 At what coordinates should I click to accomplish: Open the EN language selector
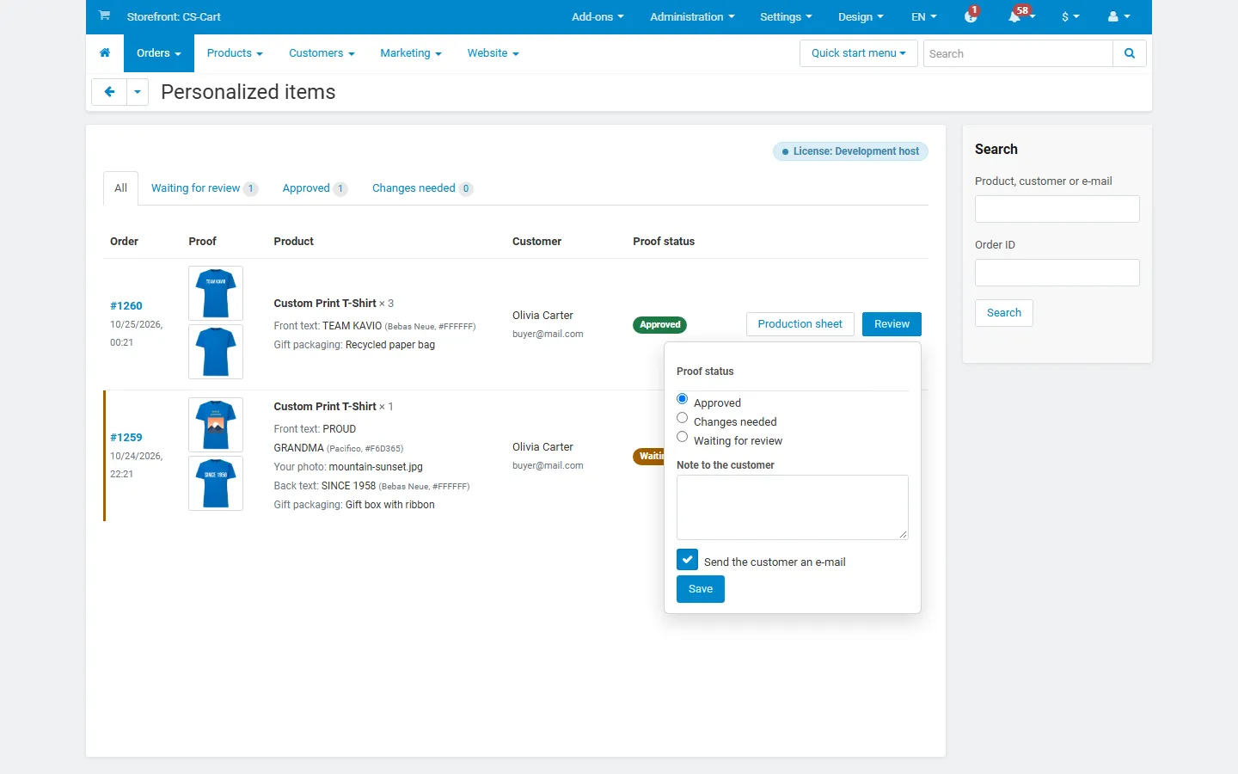pos(924,16)
